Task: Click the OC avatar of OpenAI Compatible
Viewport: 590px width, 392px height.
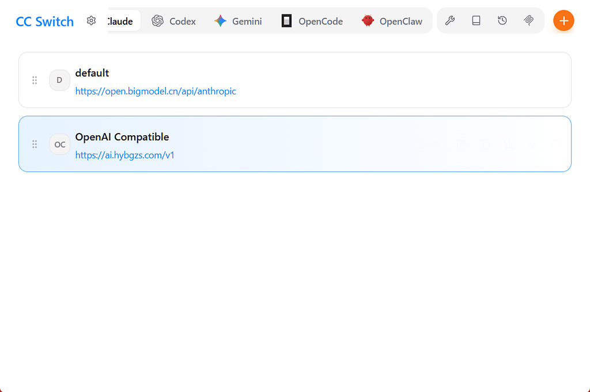Action: tap(59, 144)
